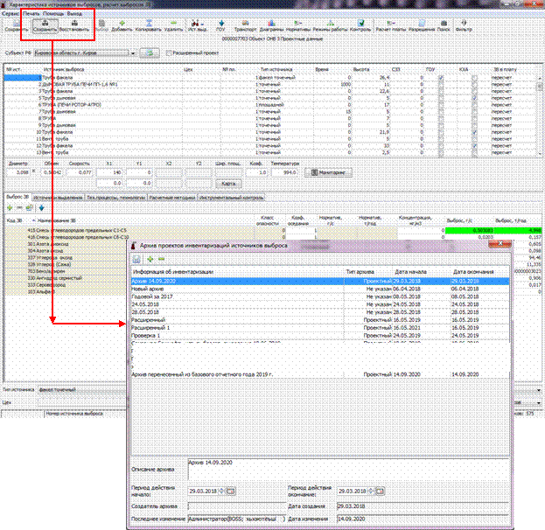545x530 pixels.
Task: Toggle КХА checkbox in the first source row
Action: click(475, 77)
